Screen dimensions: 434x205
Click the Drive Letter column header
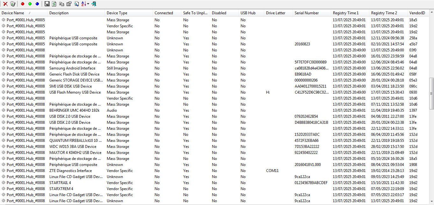[278, 13]
